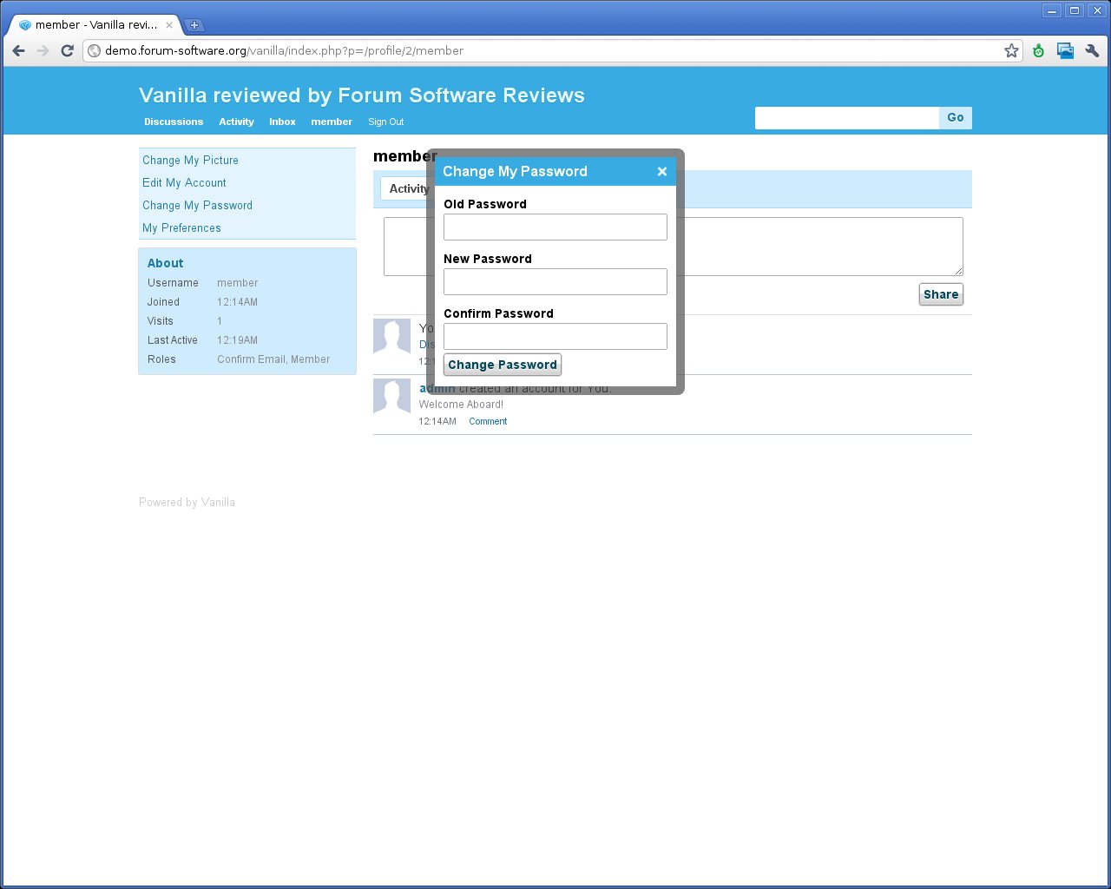The width and height of the screenshot is (1111, 889).
Task: Select the 'member - Vanilla revi...' tab
Action: pyautogui.click(x=95, y=25)
